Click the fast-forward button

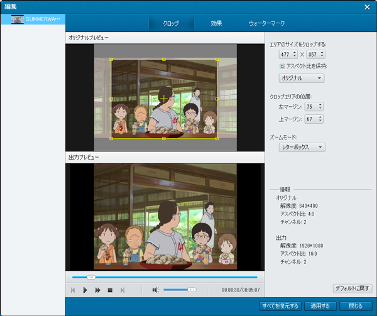tap(97, 290)
